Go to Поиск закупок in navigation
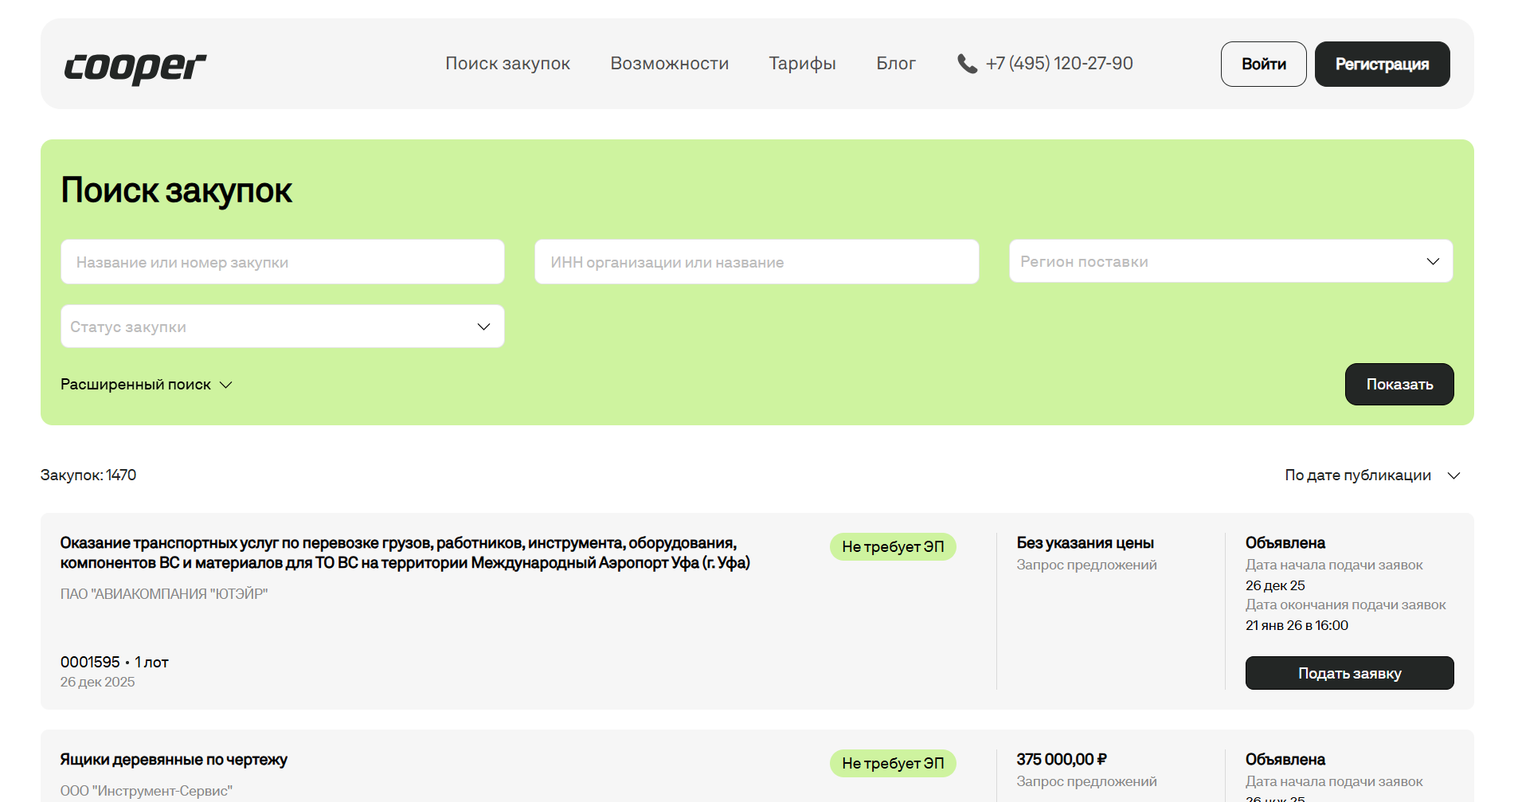The height and width of the screenshot is (802, 1514). click(x=507, y=64)
